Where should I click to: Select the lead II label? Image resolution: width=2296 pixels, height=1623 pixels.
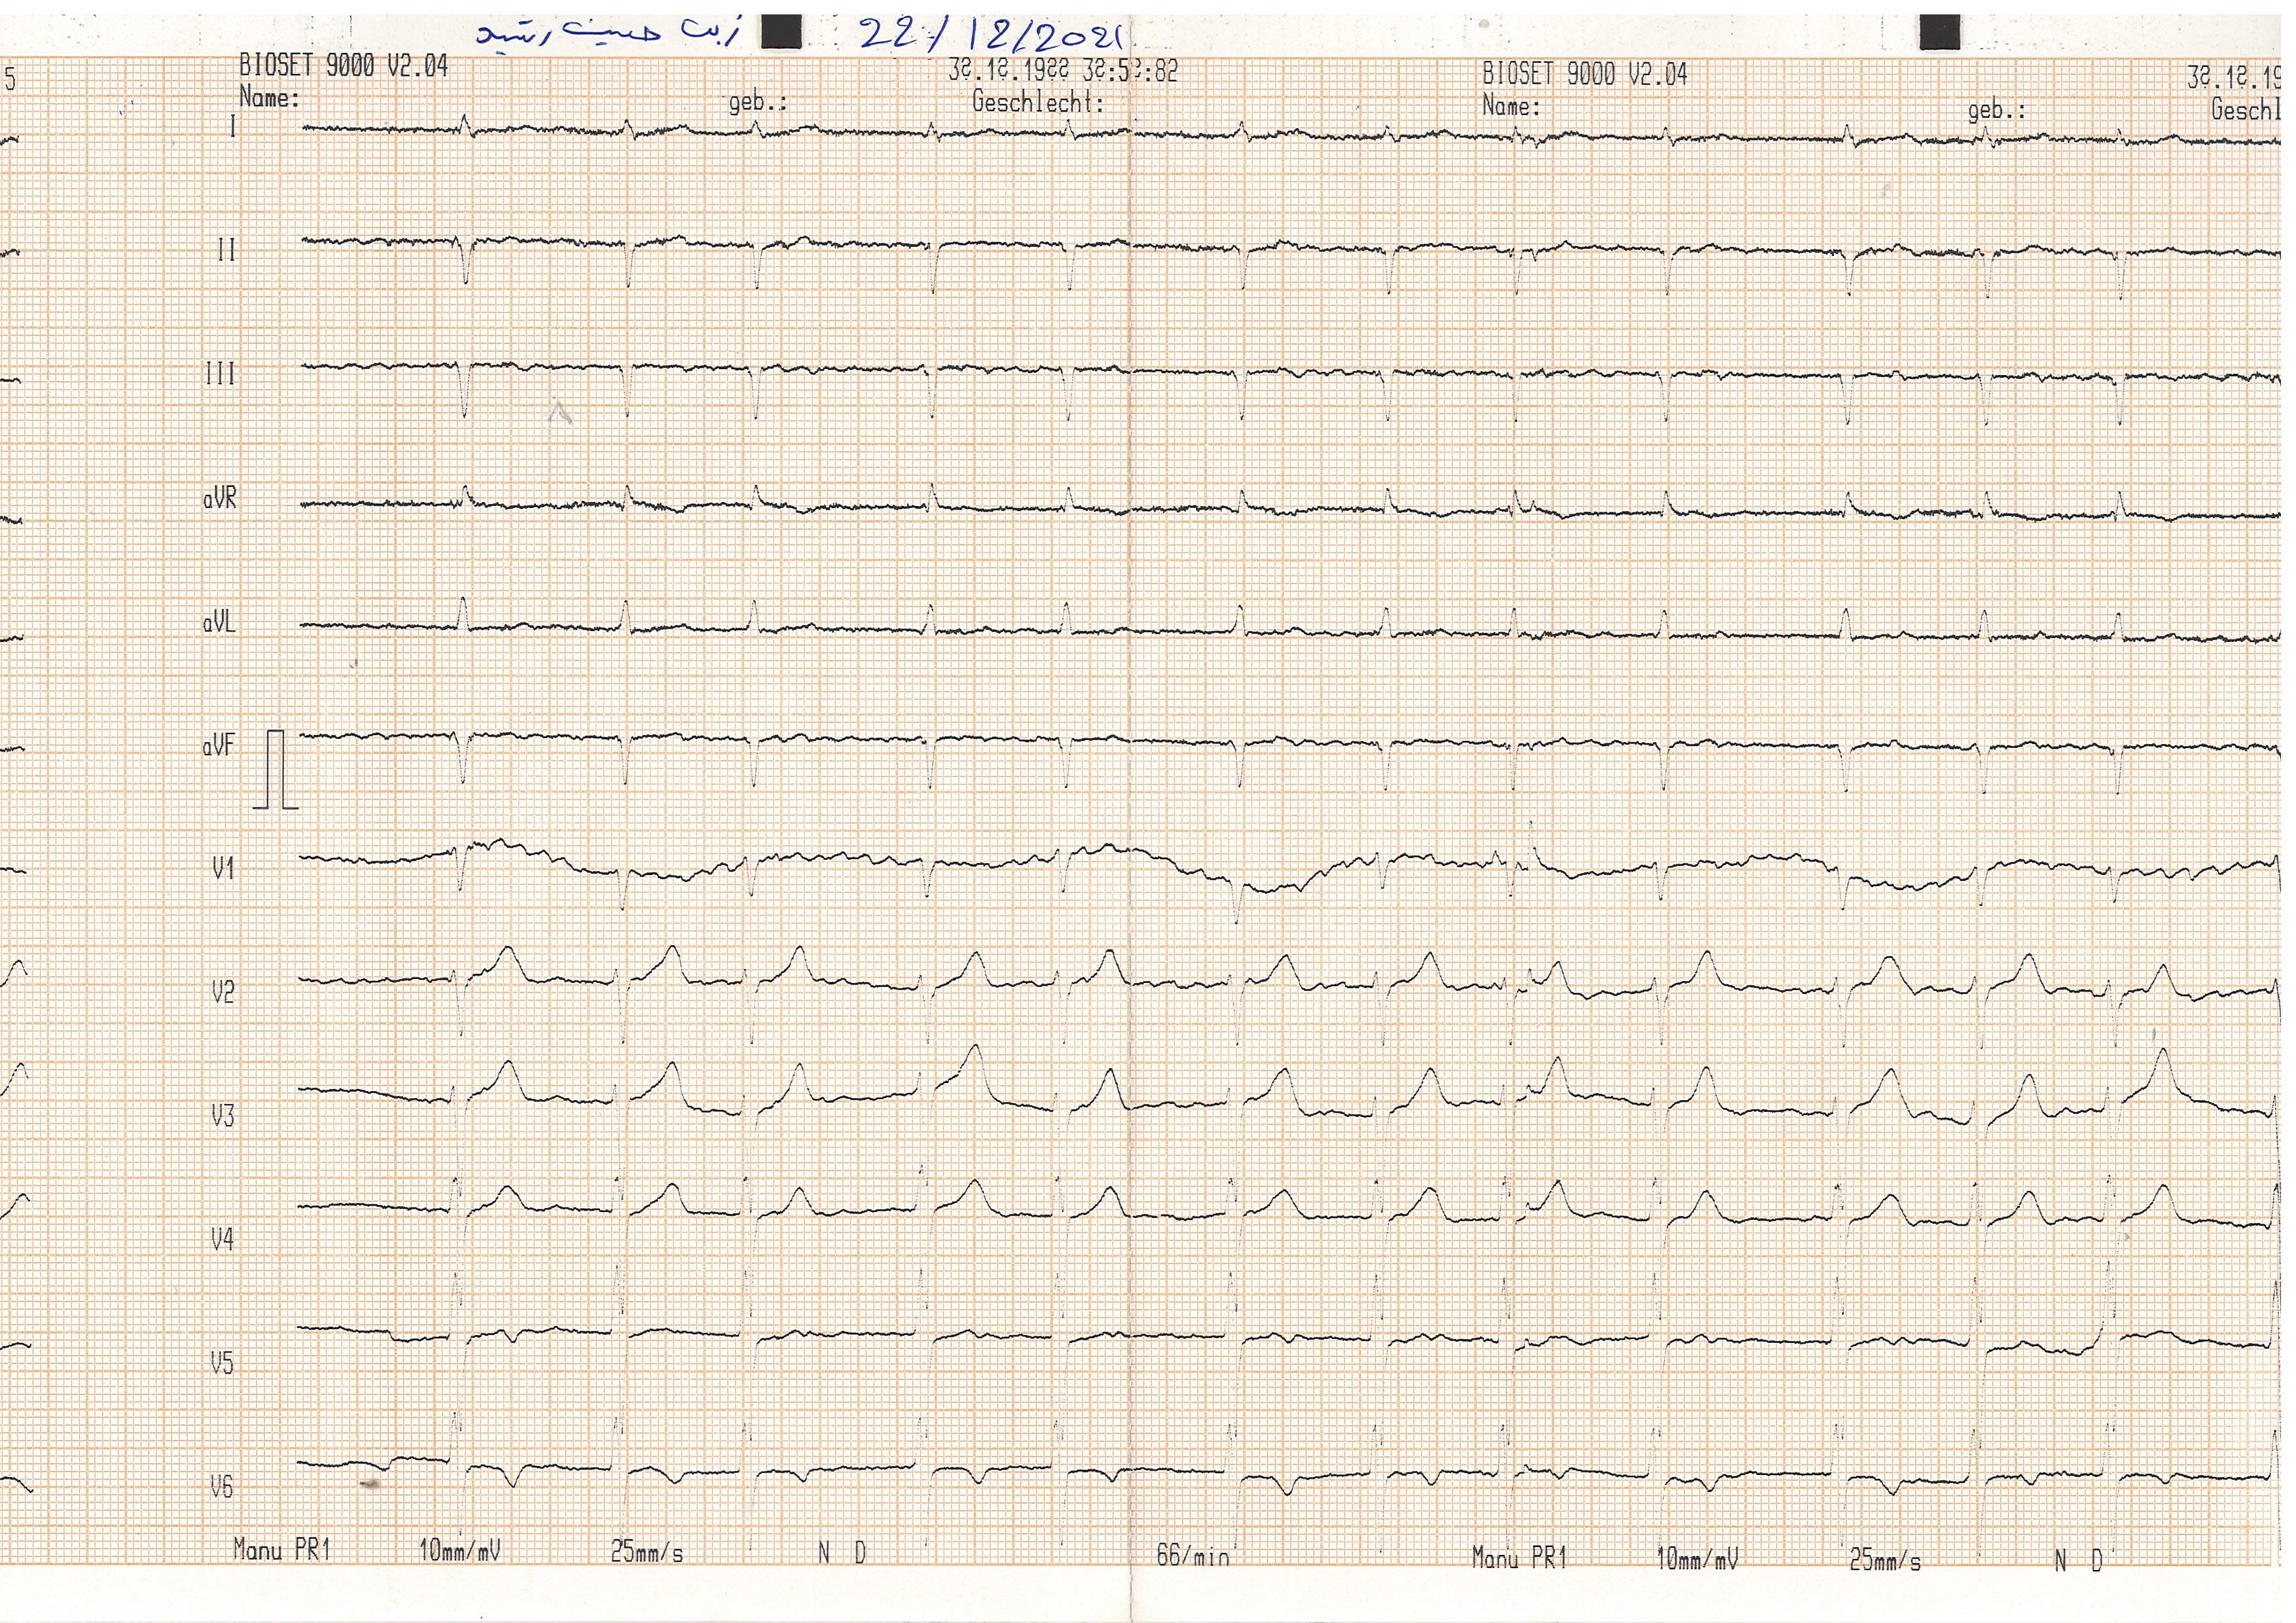pyautogui.click(x=227, y=250)
